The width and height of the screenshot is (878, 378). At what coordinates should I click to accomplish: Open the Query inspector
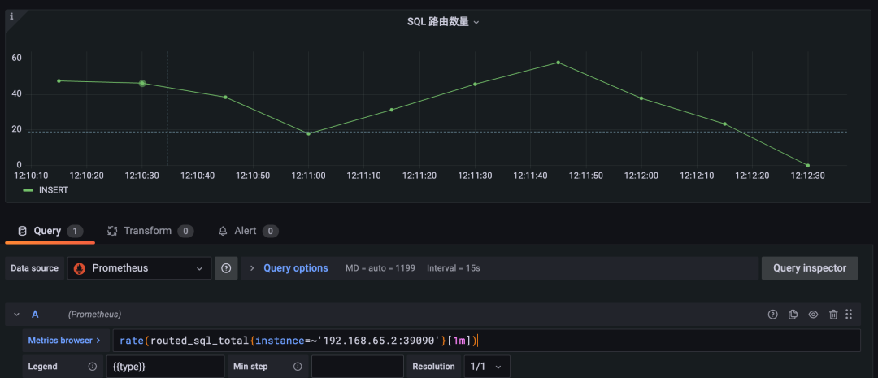[810, 268]
